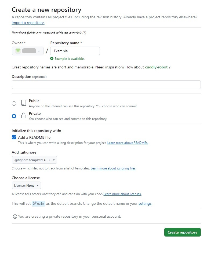Uncheck Add a README file
Image resolution: width=218 pixels, height=257 pixels.
pos(14,137)
